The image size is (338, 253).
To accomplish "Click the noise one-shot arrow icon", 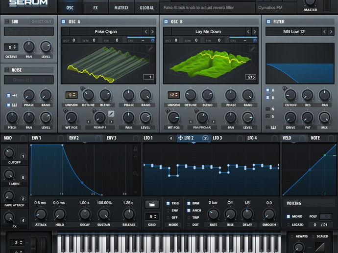I will pos(15,95).
